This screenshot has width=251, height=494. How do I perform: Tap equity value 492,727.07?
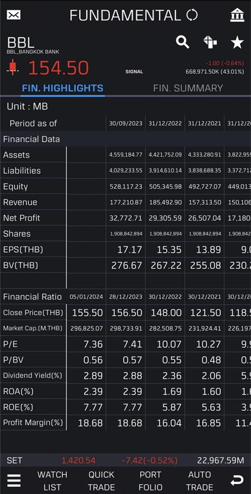pos(204,186)
